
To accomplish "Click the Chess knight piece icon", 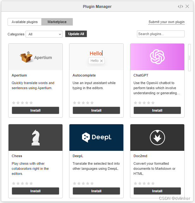I will (x=36, y=138).
